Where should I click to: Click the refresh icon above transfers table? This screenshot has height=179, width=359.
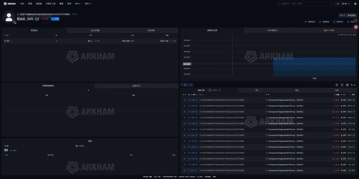[x=337, y=85]
